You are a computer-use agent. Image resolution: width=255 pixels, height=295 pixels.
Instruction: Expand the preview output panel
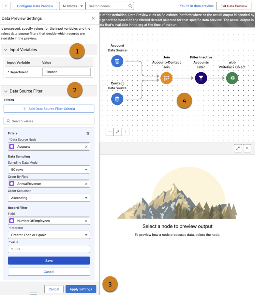(238, 148)
